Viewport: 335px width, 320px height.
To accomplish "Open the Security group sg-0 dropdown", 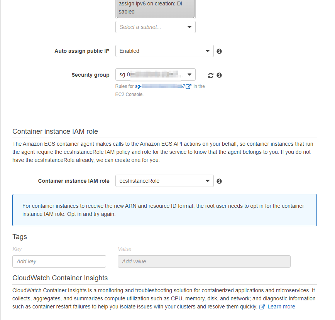I will [155, 74].
